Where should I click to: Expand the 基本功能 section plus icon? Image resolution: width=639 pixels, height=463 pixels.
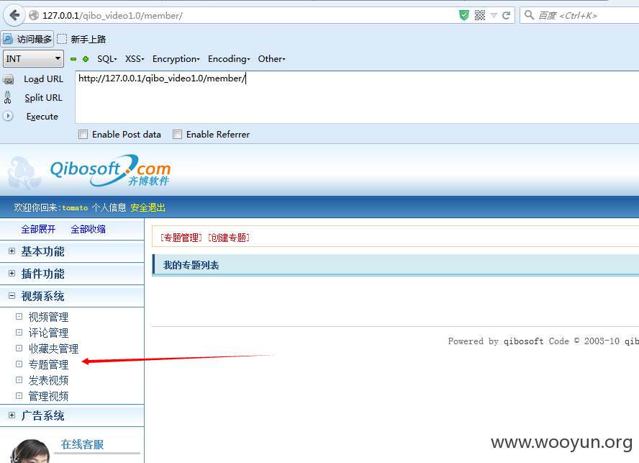12,251
